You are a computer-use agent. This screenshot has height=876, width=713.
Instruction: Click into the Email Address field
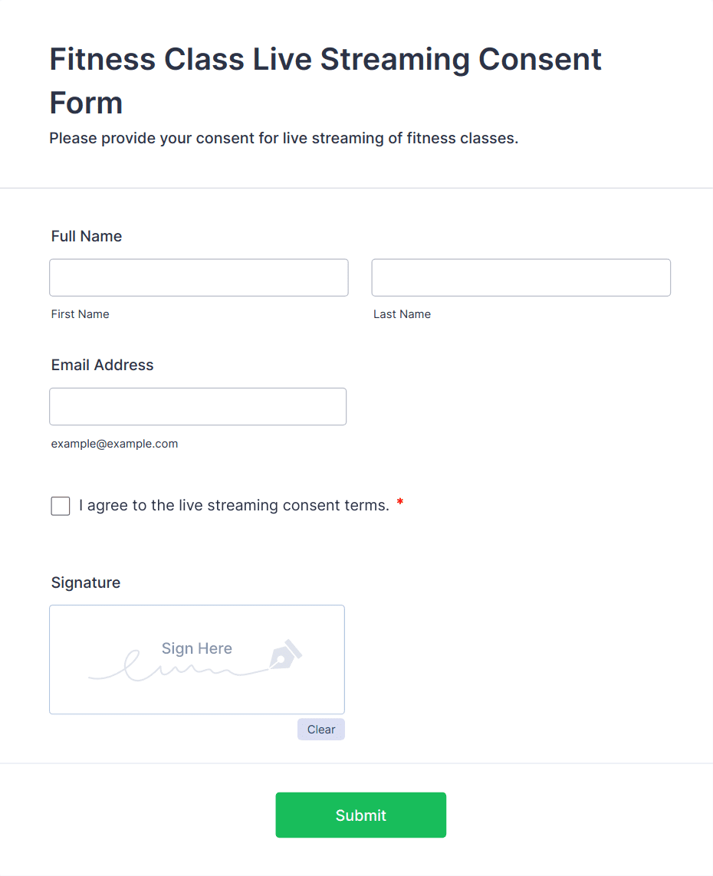click(x=198, y=406)
